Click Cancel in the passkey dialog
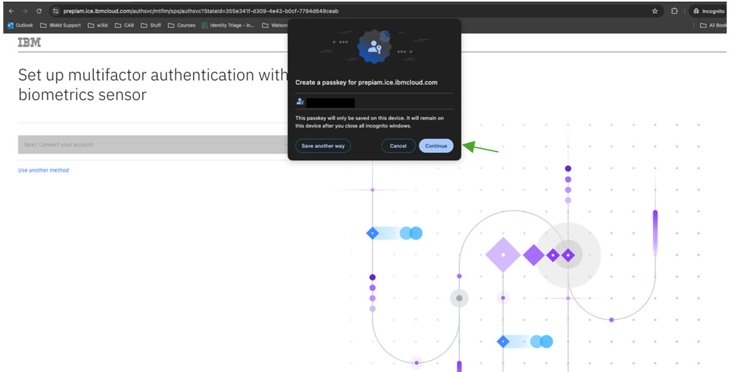 pos(398,146)
